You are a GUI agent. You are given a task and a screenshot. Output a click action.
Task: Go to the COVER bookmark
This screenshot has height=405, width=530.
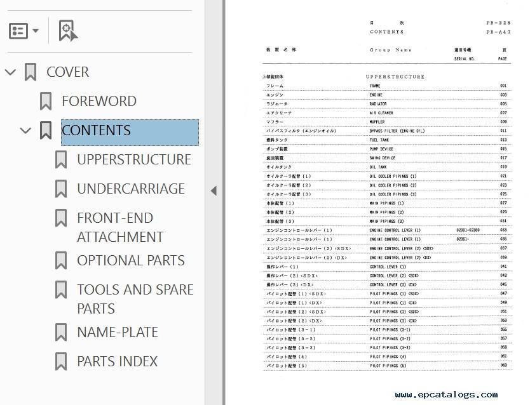(x=67, y=72)
